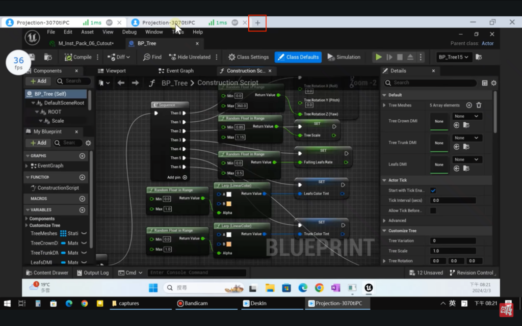
Task: Open the 12 Unsaved assets list
Action: [x=426, y=273]
